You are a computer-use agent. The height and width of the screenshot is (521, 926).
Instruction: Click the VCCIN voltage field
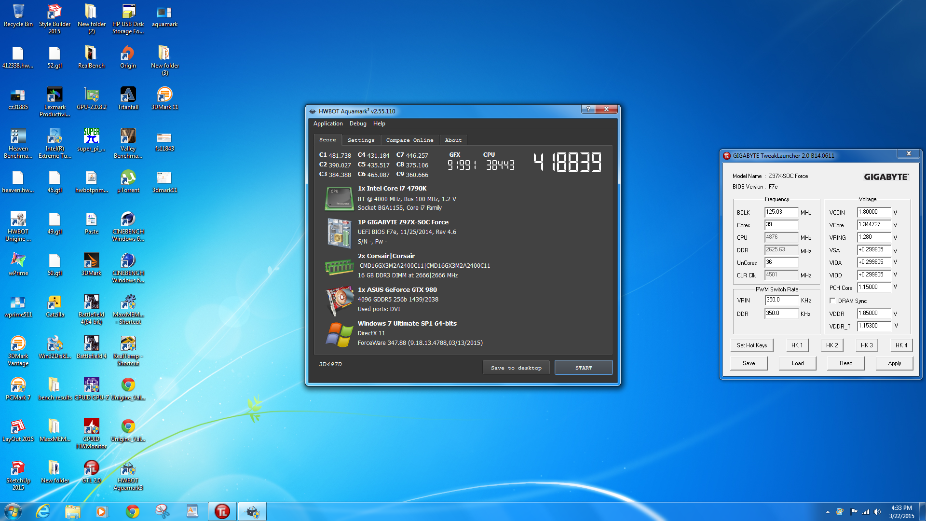pos(874,212)
